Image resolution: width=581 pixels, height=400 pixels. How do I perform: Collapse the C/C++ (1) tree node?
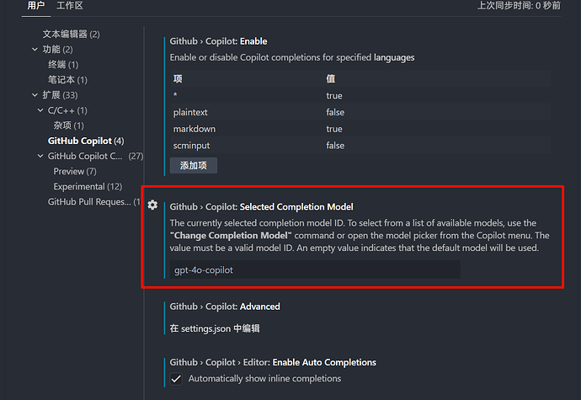pos(40,110)
